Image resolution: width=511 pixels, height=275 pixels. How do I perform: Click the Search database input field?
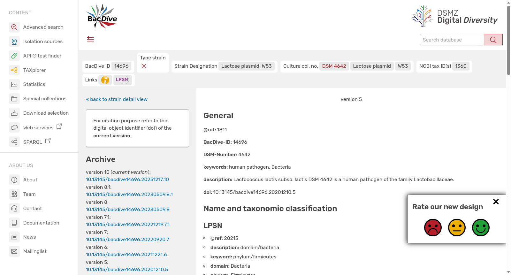[x=452, y=40]
